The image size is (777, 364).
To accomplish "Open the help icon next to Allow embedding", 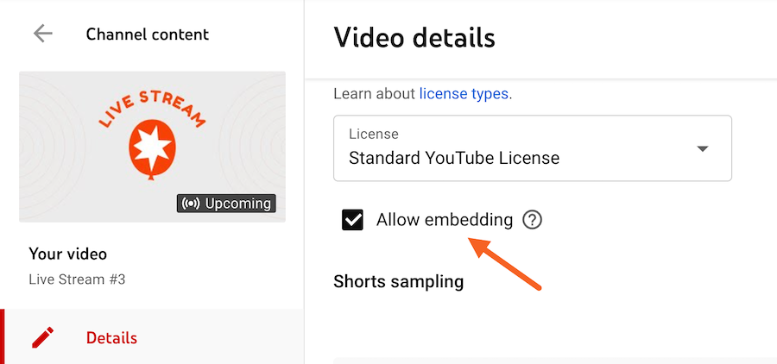I will [x=533, y=220].
